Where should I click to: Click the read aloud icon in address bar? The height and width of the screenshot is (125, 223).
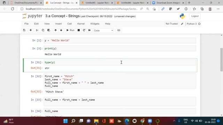[141, 9]
